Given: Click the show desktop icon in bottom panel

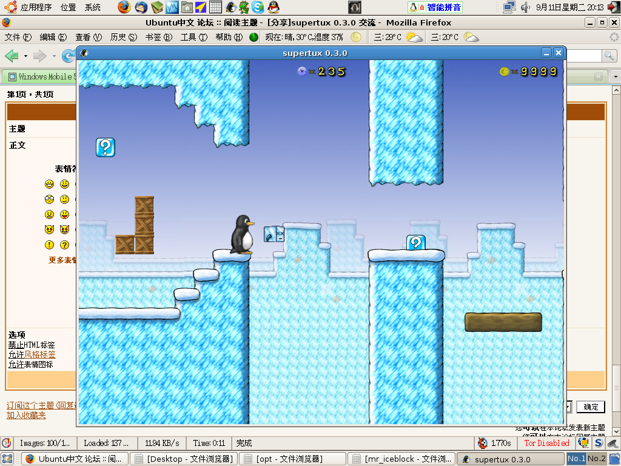Looking at the screenshot, I should pos(8,459).
